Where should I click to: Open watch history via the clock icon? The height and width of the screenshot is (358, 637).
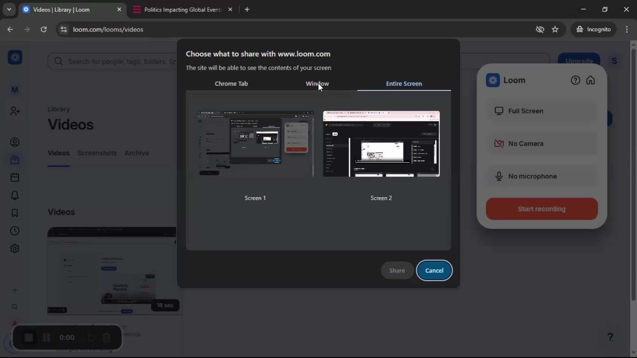click(x=15, y=231)
